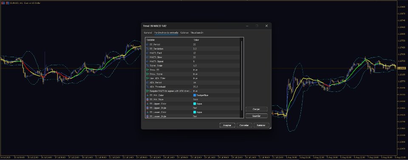Click the integer type icon beside MACD_Slow

point(147,57)
